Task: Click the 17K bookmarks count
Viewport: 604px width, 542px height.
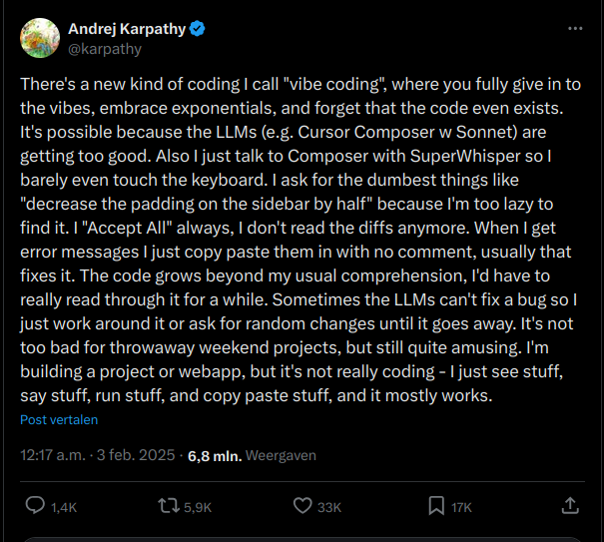Action: click(x=461, y=507)
